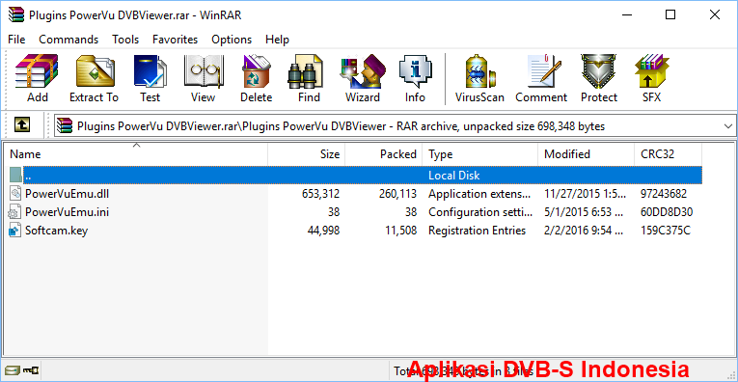The width and height of the screenshot is (738, 382).
Task: Go up one folder level button
Action: pos(22,125)
